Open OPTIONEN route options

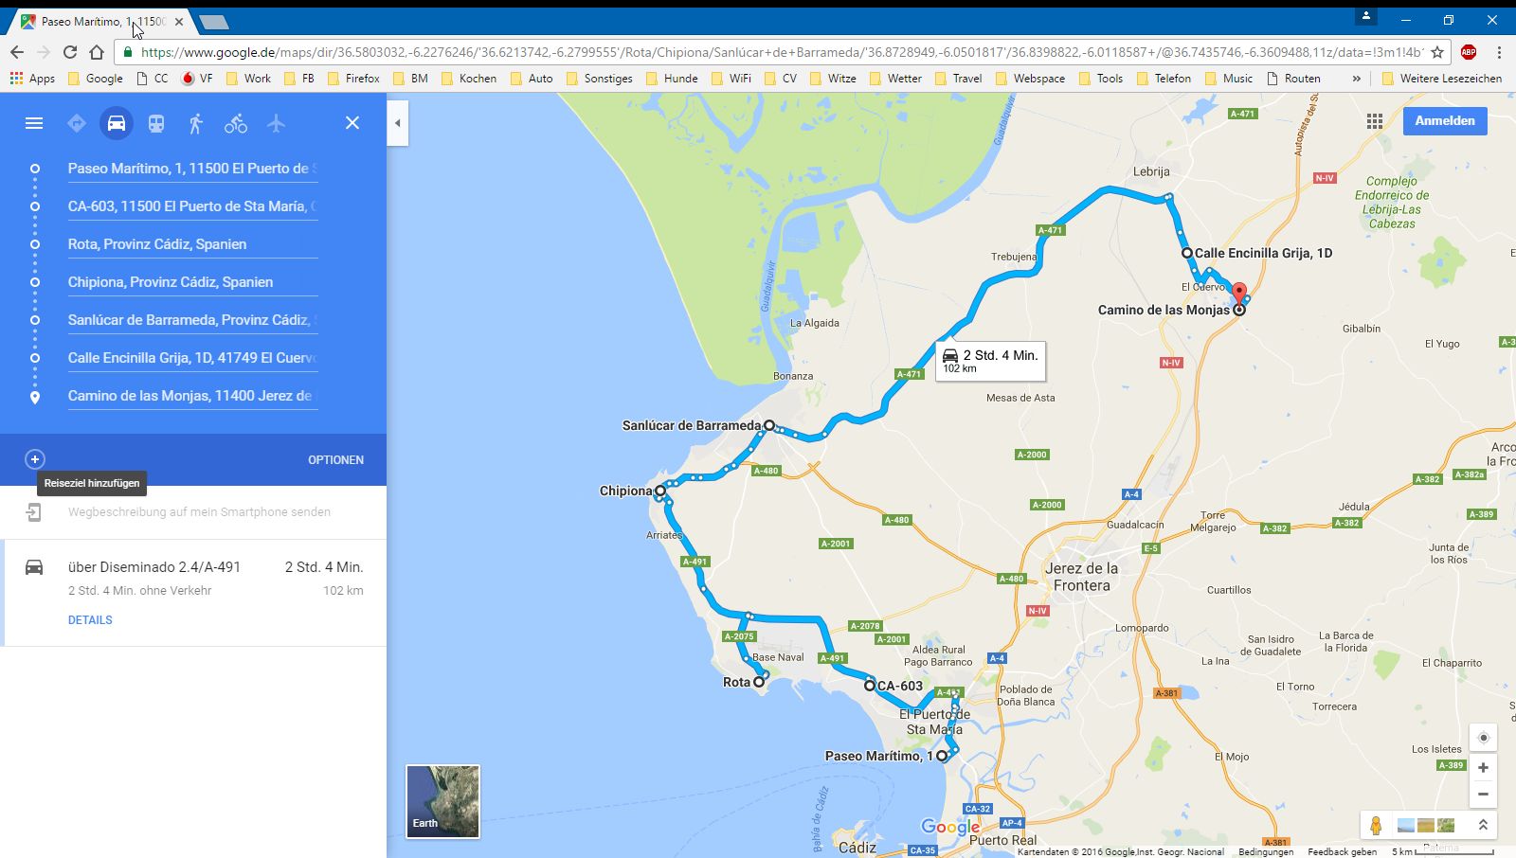click(335, 460)
